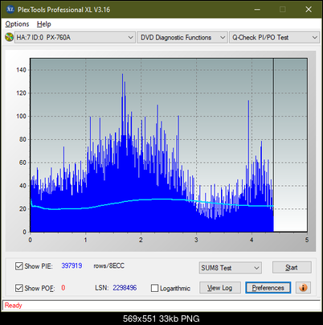Image resolution: width=323 pixels, height=325 pixels.
Task: Open the Q-Check PI/PO Test dropdown
Action: [x=274, y=38]
